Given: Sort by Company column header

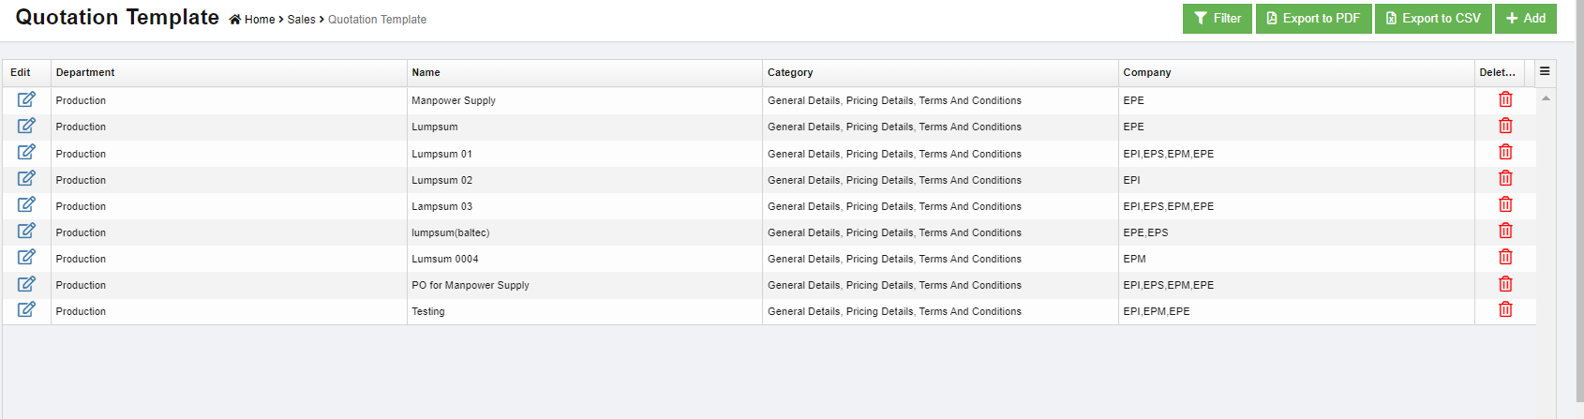Looking at the screenshot, I should (1147, 72).
